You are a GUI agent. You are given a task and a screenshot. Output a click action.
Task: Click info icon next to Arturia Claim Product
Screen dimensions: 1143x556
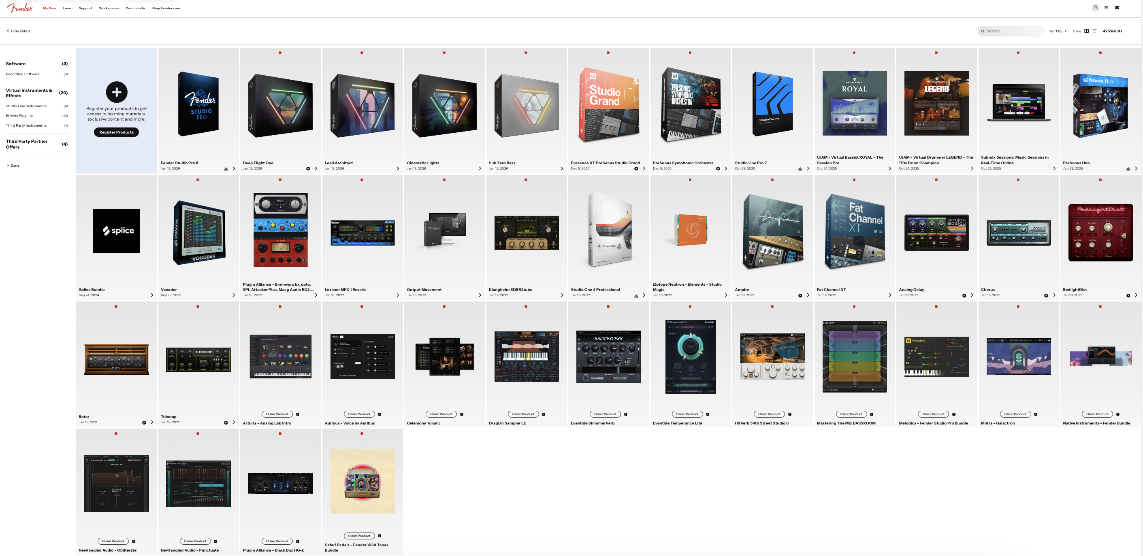point(297,414)
